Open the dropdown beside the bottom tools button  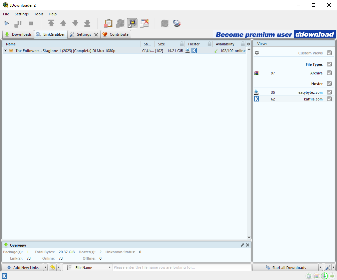(333, 268)
